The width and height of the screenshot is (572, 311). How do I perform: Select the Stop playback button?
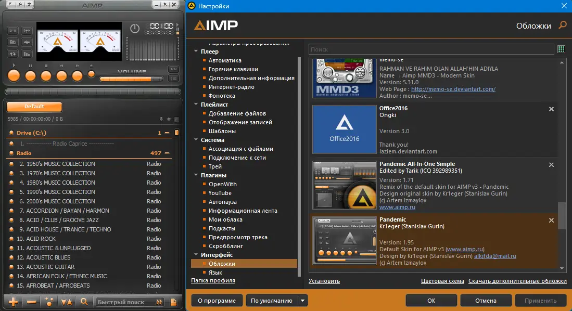(46, 76)
